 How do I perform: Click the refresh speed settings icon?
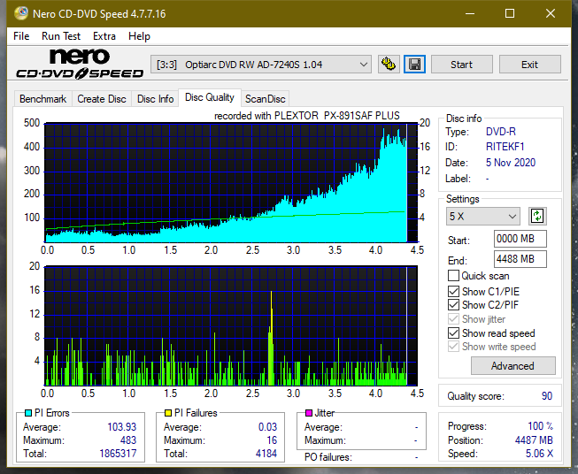click(x=537, y=216)
